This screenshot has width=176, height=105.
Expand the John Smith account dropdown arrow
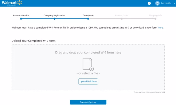click(174, 3)
